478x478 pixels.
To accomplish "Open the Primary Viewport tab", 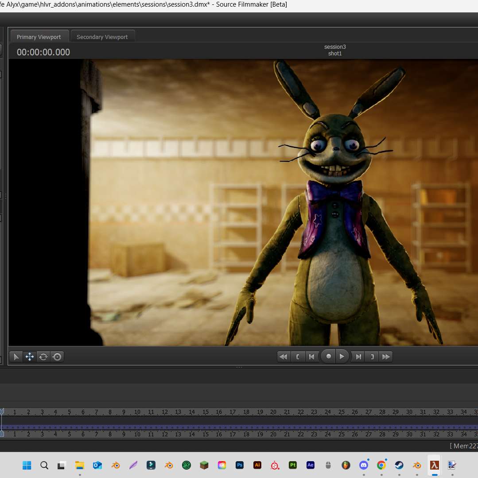I will (39, 37).
